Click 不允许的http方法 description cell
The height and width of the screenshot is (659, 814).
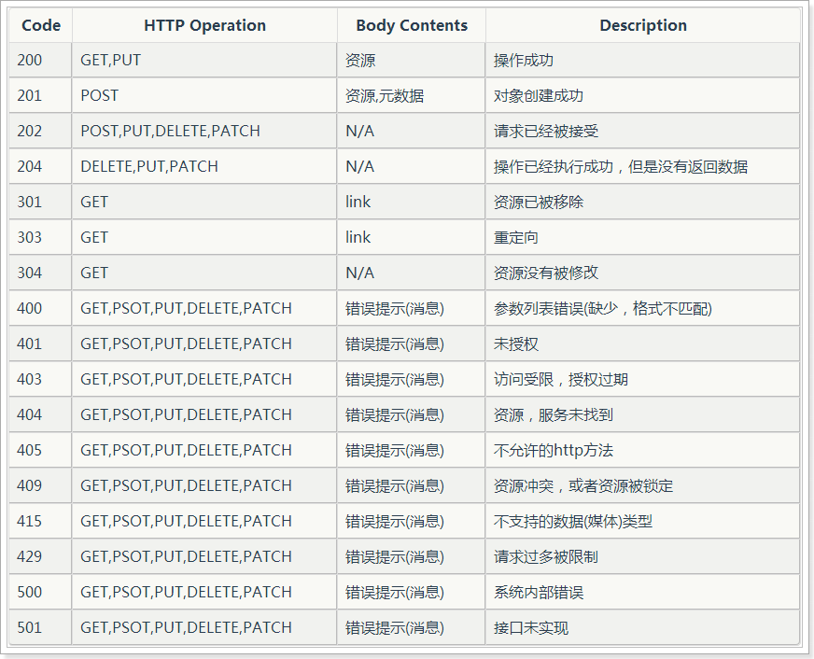click(x=642, y=450)
